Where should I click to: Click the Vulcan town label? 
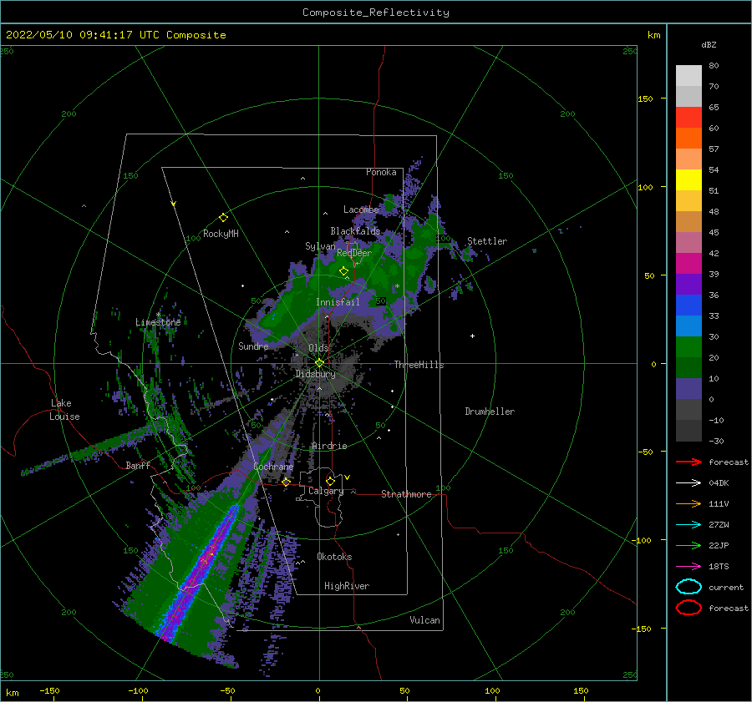(x=424, y=620)
